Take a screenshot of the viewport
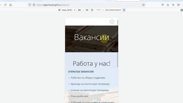183x103 pixels. coord(182,10)
